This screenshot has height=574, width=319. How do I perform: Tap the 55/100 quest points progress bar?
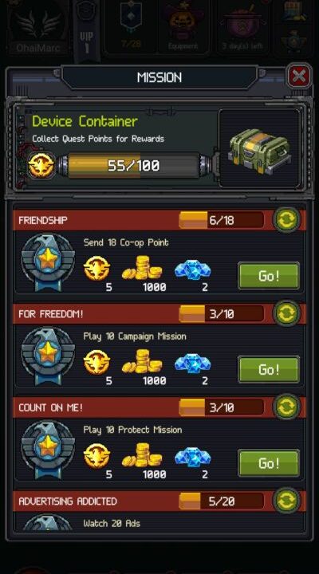pyautogui.click(x=134, y=166)
